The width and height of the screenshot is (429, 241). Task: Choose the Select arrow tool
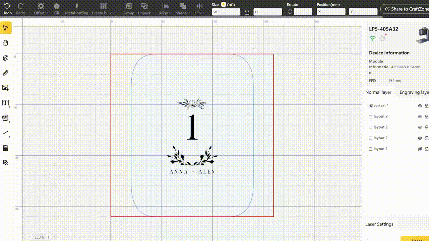[6, 28]
